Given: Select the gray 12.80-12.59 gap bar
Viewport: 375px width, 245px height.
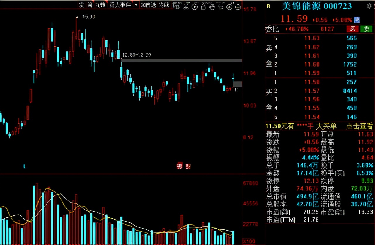Looking at the screenshot, I should (x=182, y=60).
